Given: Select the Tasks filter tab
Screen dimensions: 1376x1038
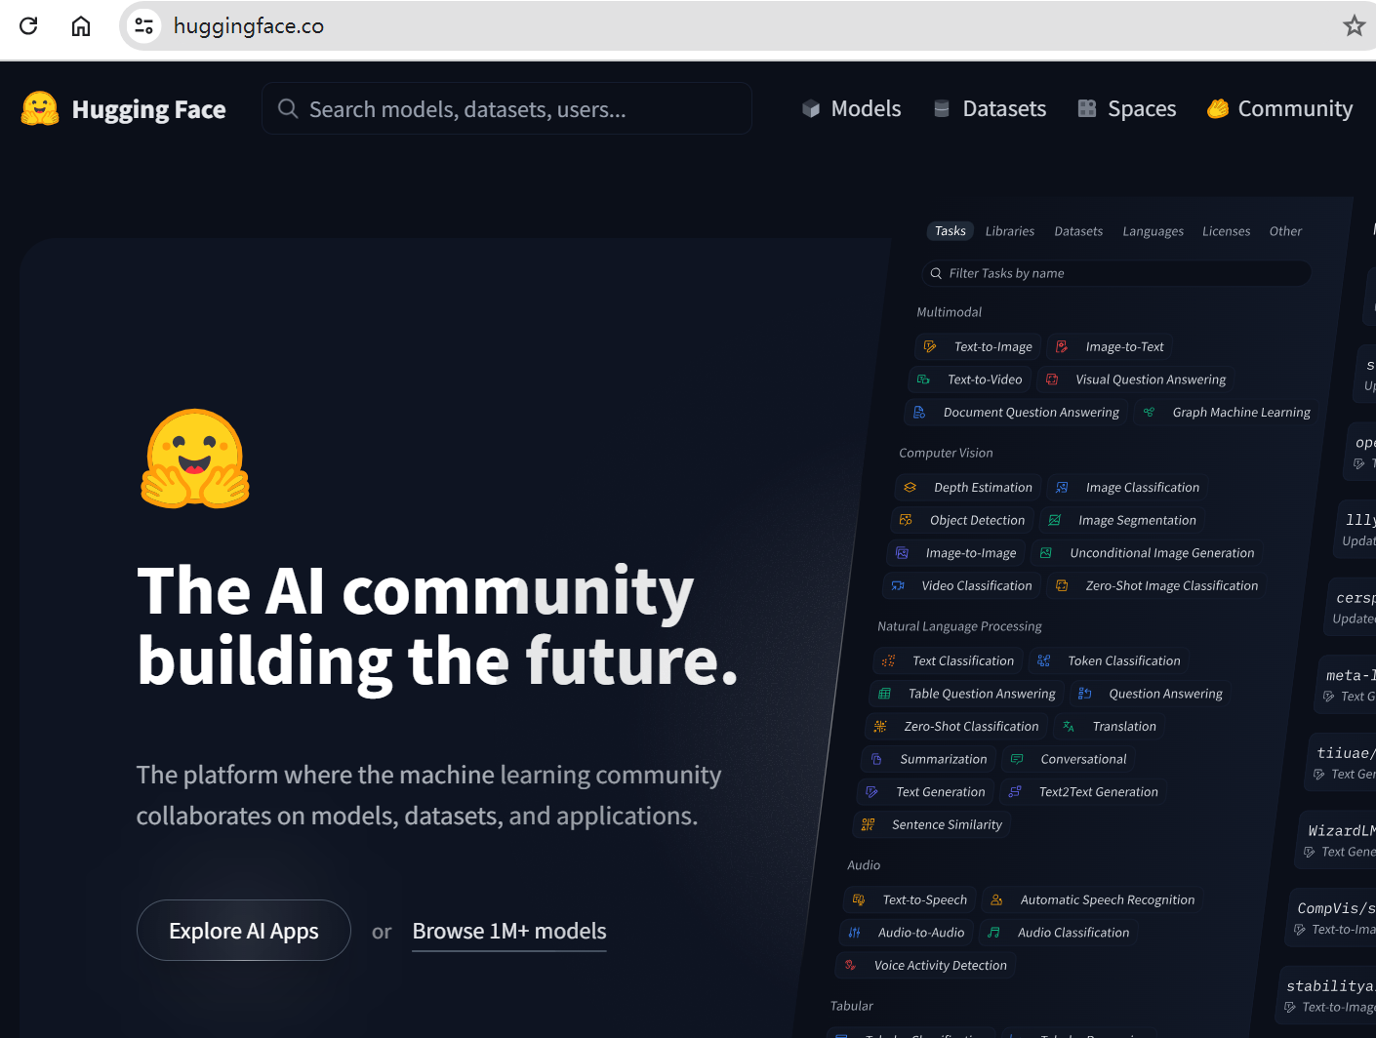Looking at the screenshot, I should click(950, 231).
